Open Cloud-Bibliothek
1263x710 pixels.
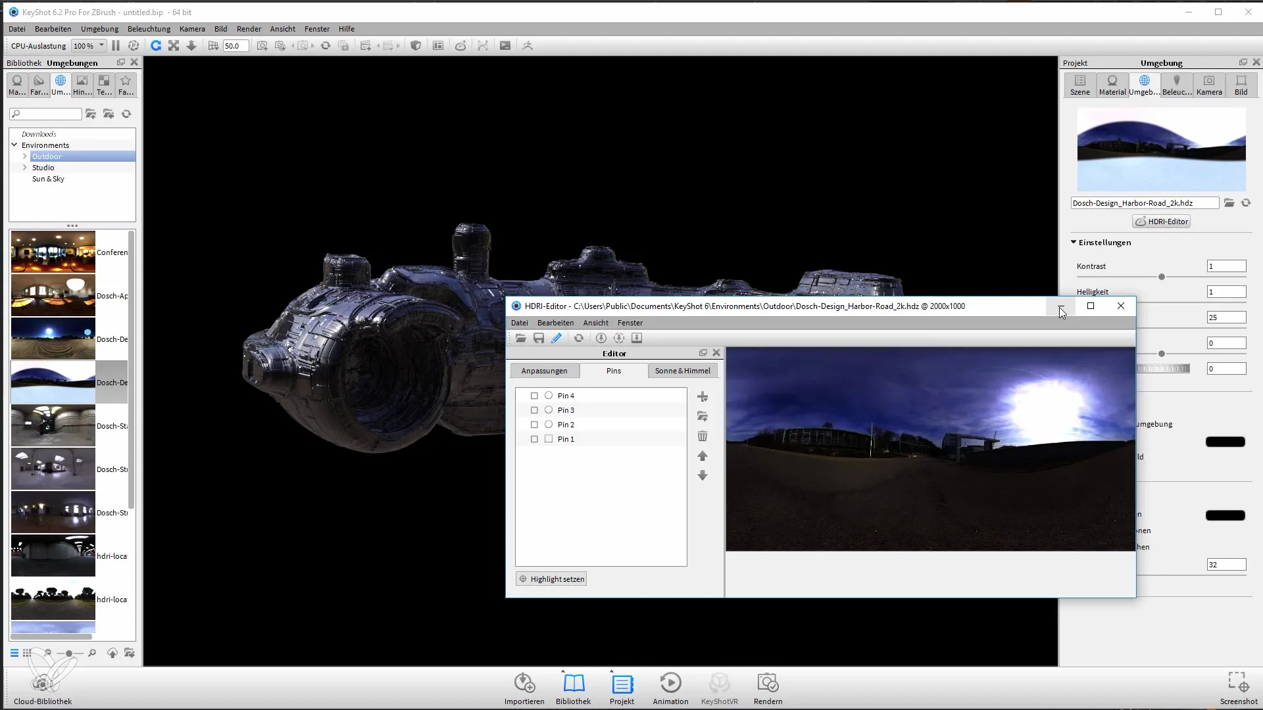click(43, 688)
